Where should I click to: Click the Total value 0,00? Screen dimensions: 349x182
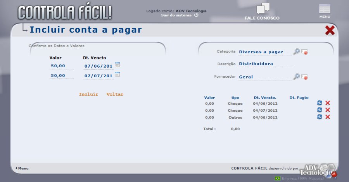235,129
